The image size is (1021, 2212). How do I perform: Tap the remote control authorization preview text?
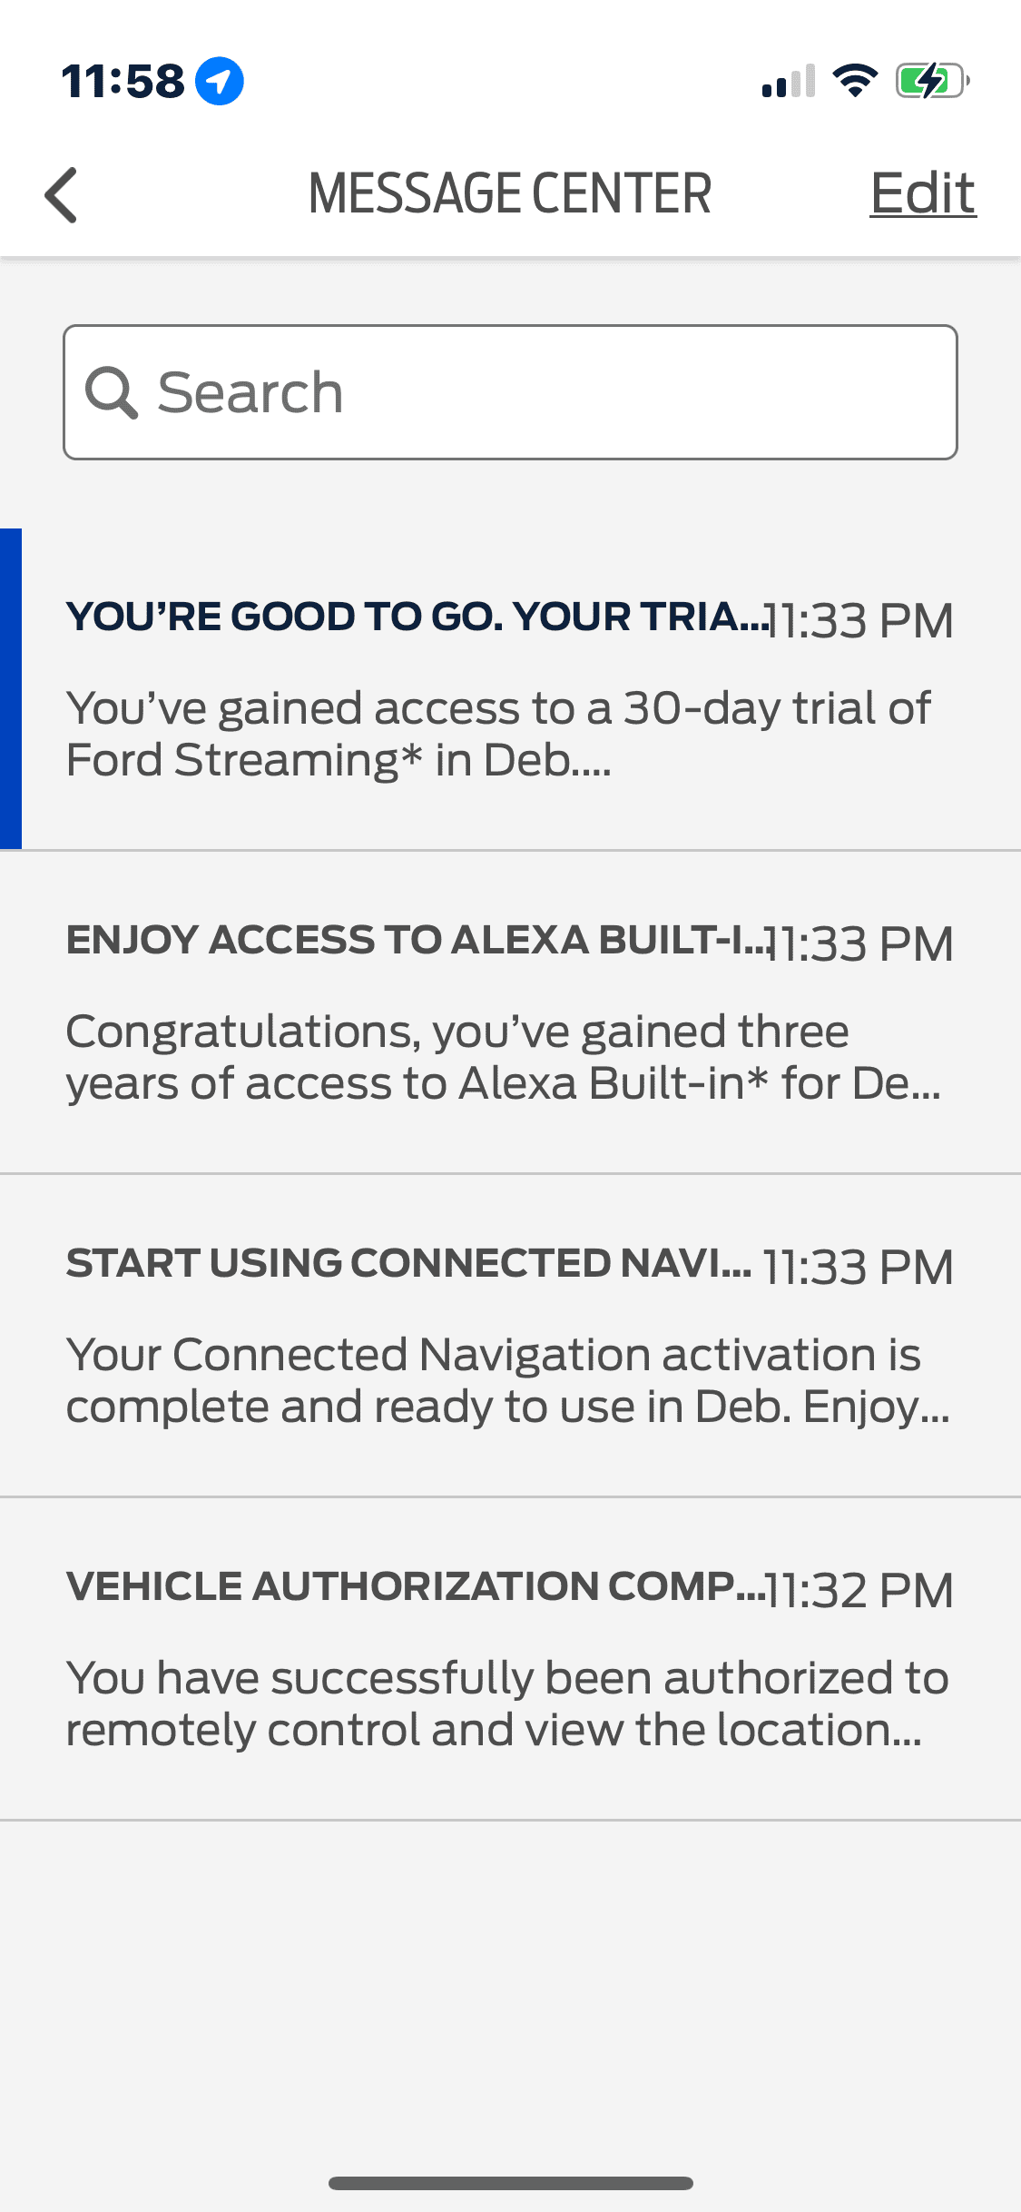tap(507, 1703)
